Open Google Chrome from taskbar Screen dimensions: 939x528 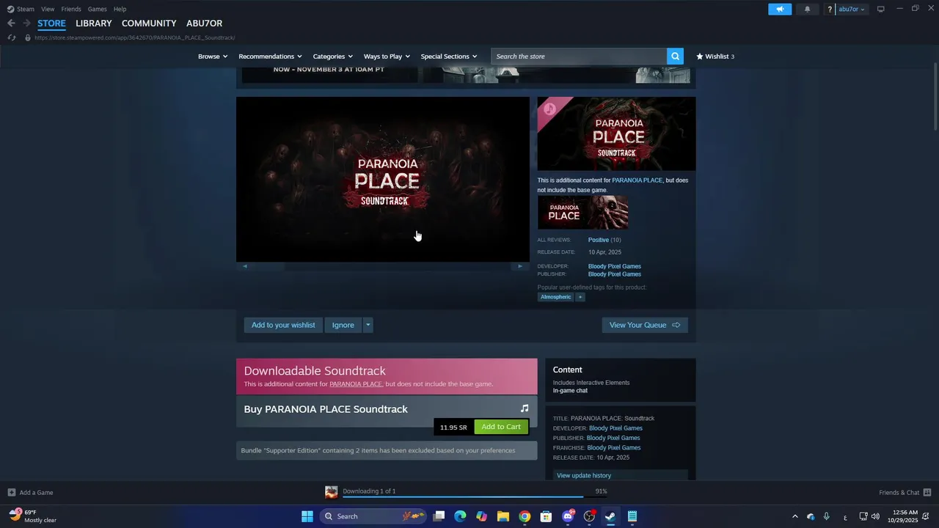pyautogui.click(x=525, y=516)
